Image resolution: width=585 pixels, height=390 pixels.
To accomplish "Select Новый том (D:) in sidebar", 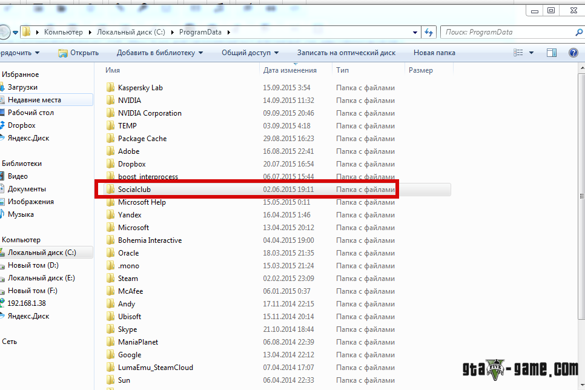I will (x=33, y=265).
